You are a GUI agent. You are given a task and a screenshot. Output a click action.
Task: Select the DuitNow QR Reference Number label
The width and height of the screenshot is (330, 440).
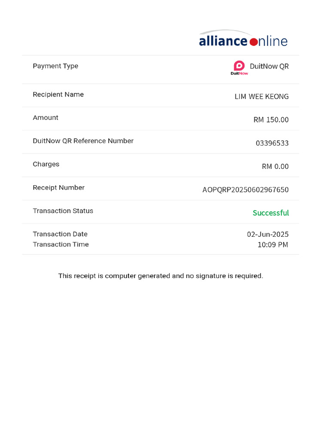click(83, 141)
